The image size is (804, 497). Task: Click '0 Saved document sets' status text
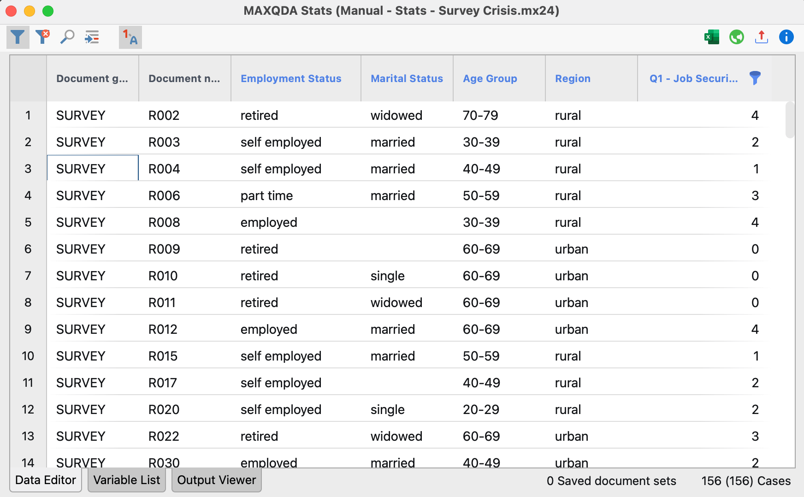[611, 481]
